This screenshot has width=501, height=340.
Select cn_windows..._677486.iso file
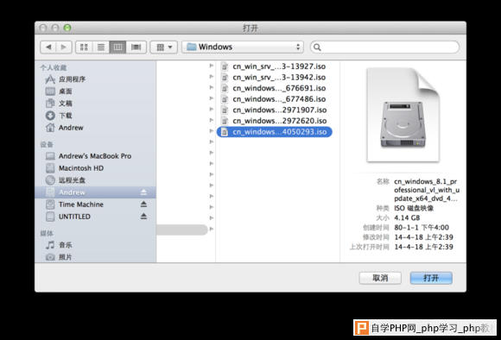pos(274,99)
